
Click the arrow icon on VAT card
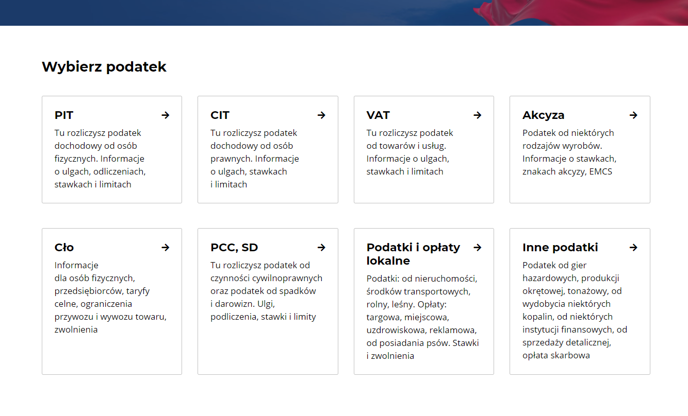tap(477, 115)
